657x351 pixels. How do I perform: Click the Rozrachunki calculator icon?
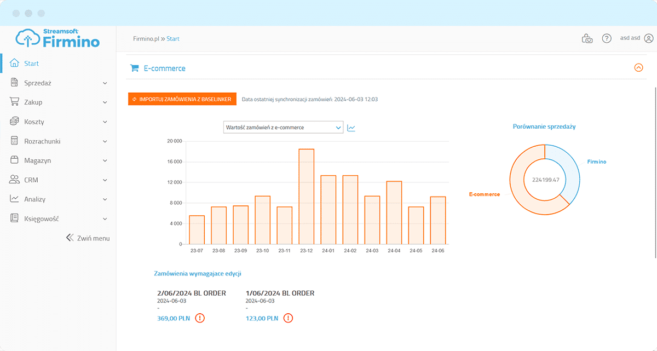[x=15, y=141]
